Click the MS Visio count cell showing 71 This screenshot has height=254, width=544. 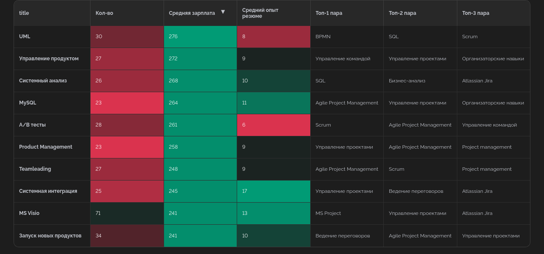click(127, 213)
